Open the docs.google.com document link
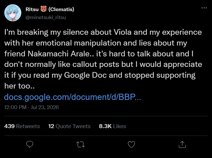Screen dimensions: 212x158 (72, 97)
